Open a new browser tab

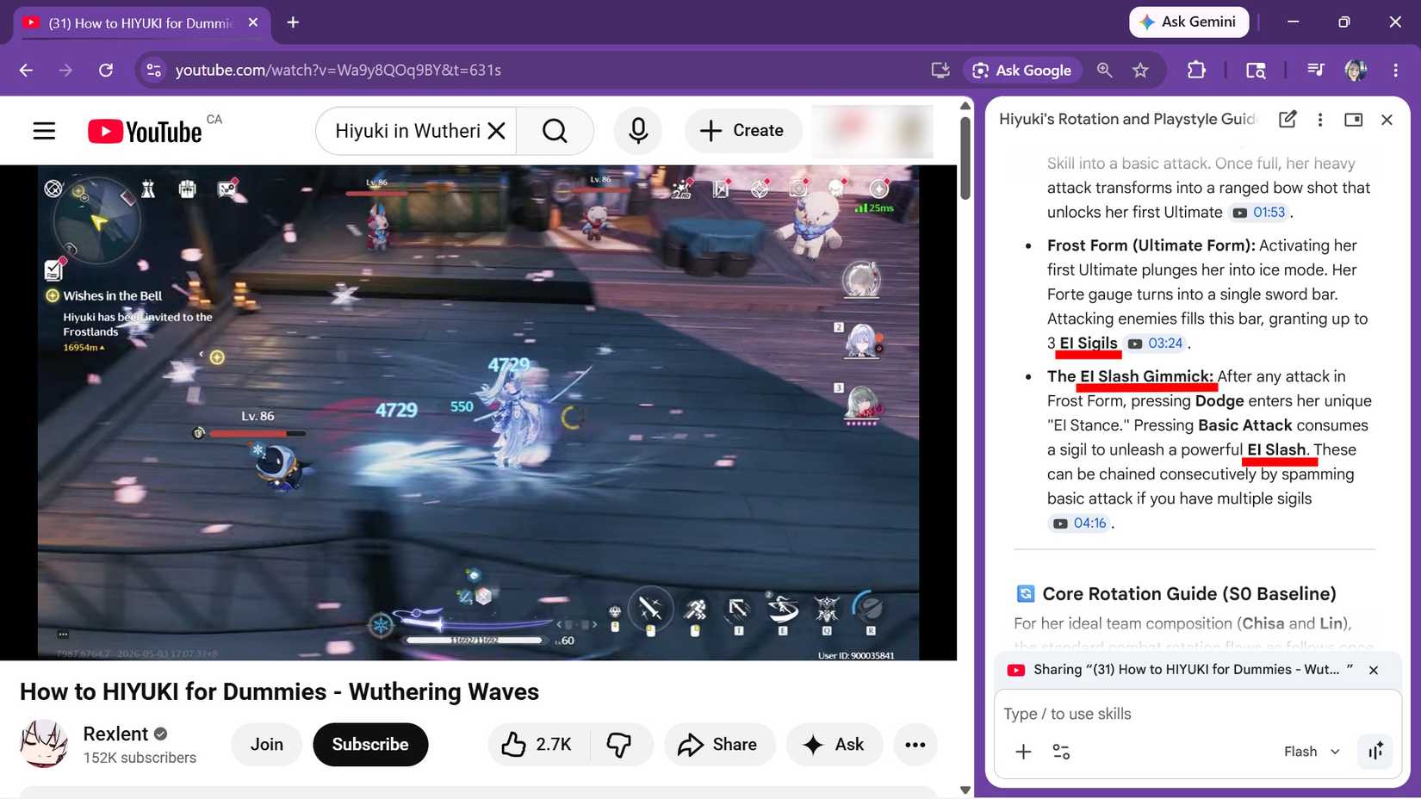pos(293,22)
